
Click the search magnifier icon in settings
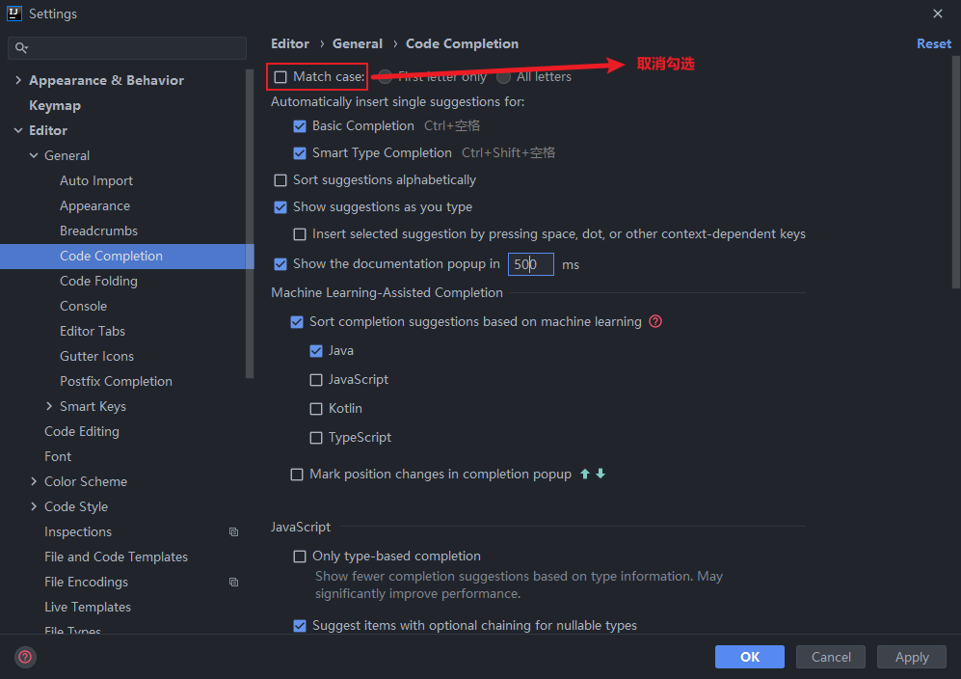click(21, 48)
